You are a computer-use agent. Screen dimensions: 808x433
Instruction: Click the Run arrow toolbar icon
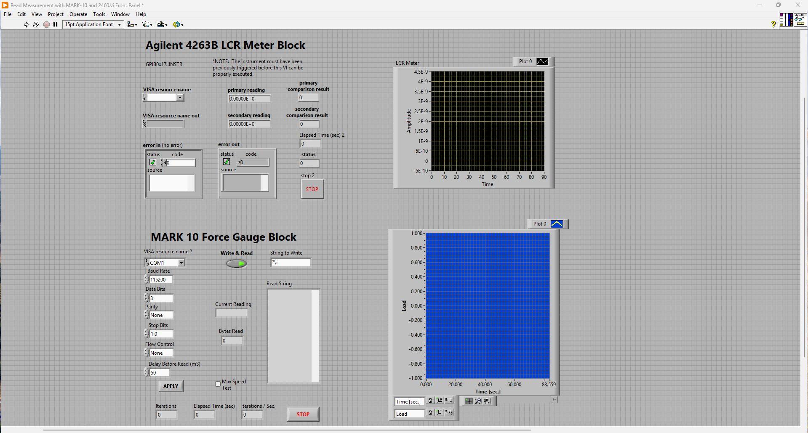tap(27, 24)
